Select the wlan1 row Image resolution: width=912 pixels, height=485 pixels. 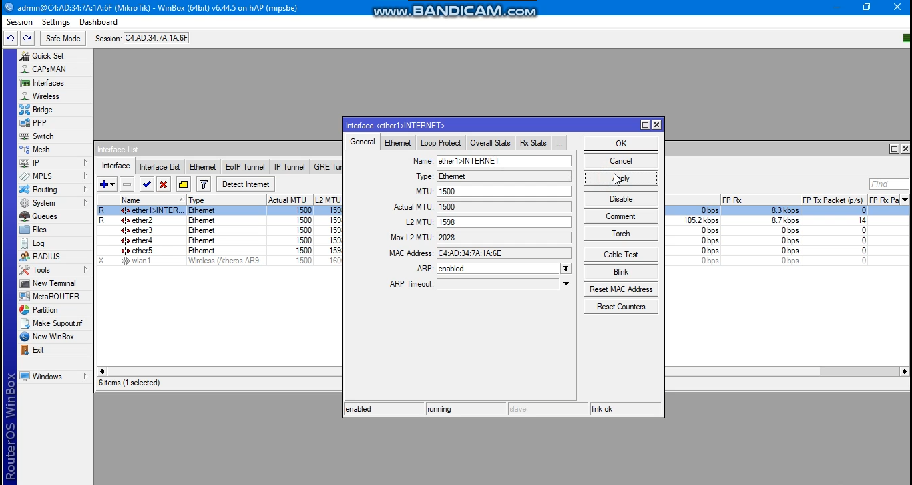tap(219, 261)
